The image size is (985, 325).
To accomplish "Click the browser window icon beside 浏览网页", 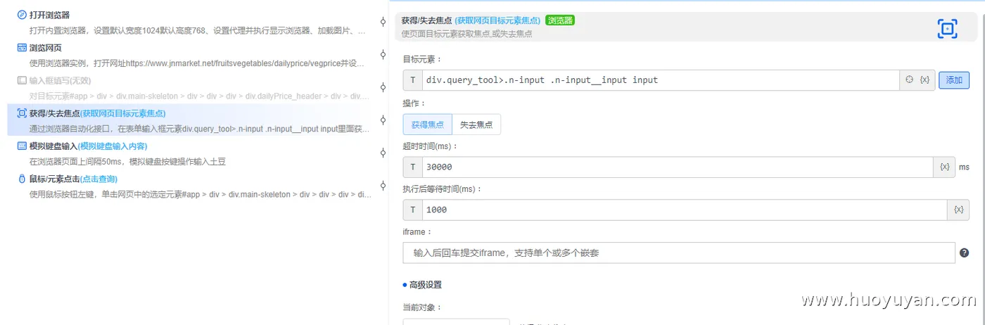I will click(22, 48).
